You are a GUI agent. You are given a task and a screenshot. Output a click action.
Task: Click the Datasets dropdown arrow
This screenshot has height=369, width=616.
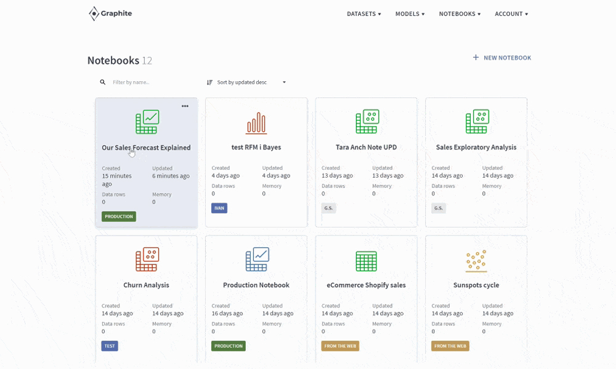(x=379, y=14)
